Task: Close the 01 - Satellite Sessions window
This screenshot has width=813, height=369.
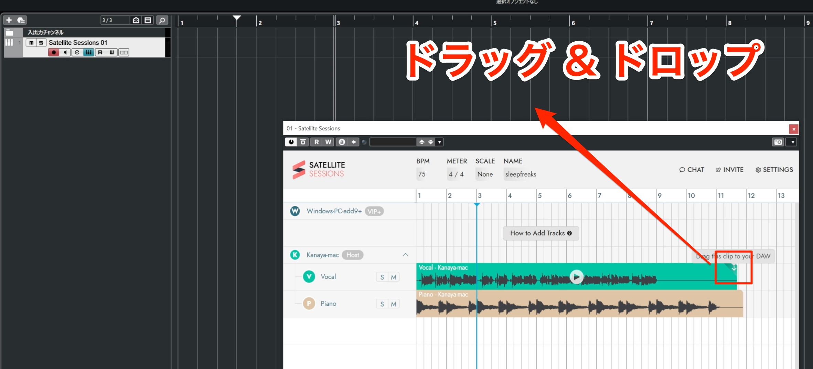Action: [794, 129]
